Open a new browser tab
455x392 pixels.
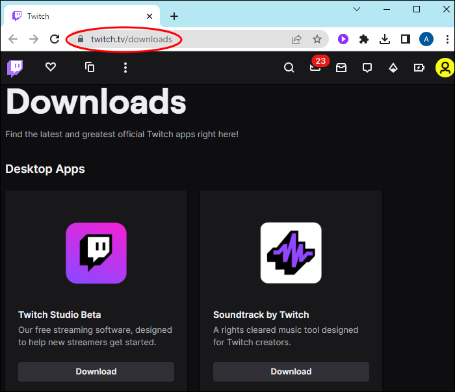(174, 16)
